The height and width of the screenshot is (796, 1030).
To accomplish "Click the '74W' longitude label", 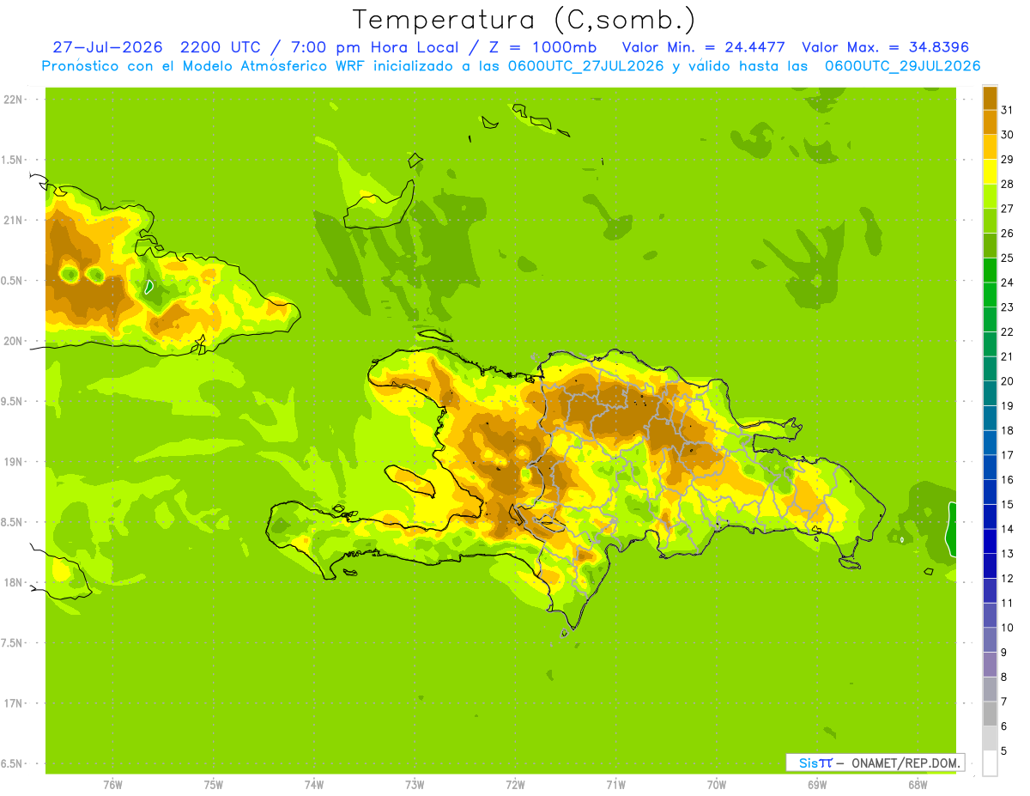I will (314, 785).
